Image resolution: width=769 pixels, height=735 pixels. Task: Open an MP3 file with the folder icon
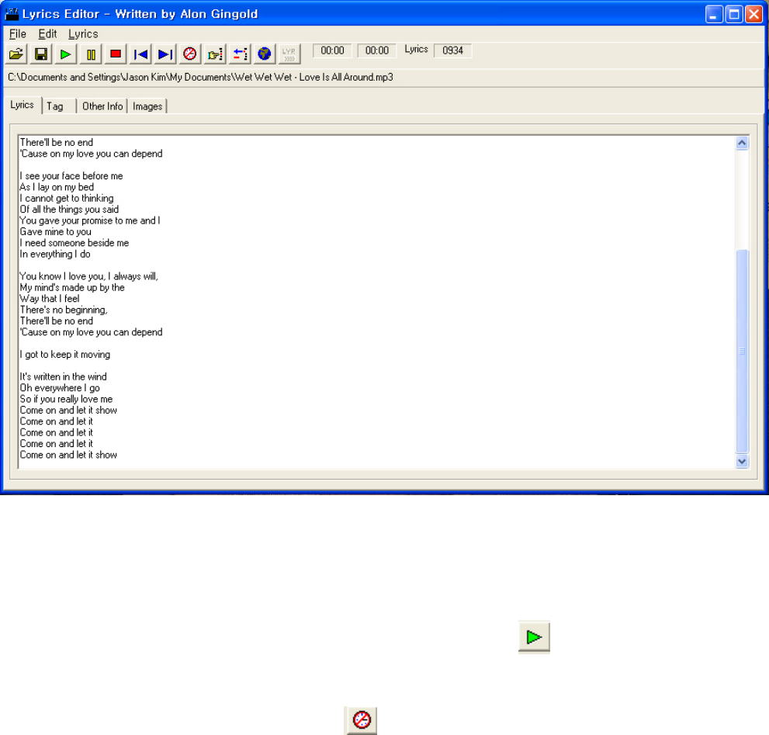[16, 54]
